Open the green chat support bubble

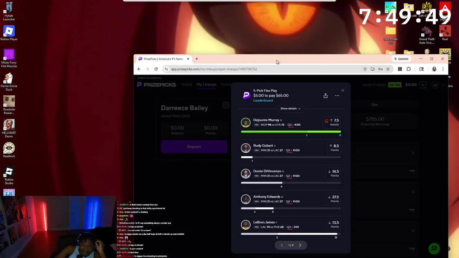click(x=434, y=248)
